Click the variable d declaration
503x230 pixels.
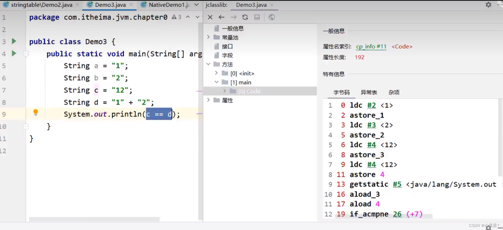[x=96, y=102]
